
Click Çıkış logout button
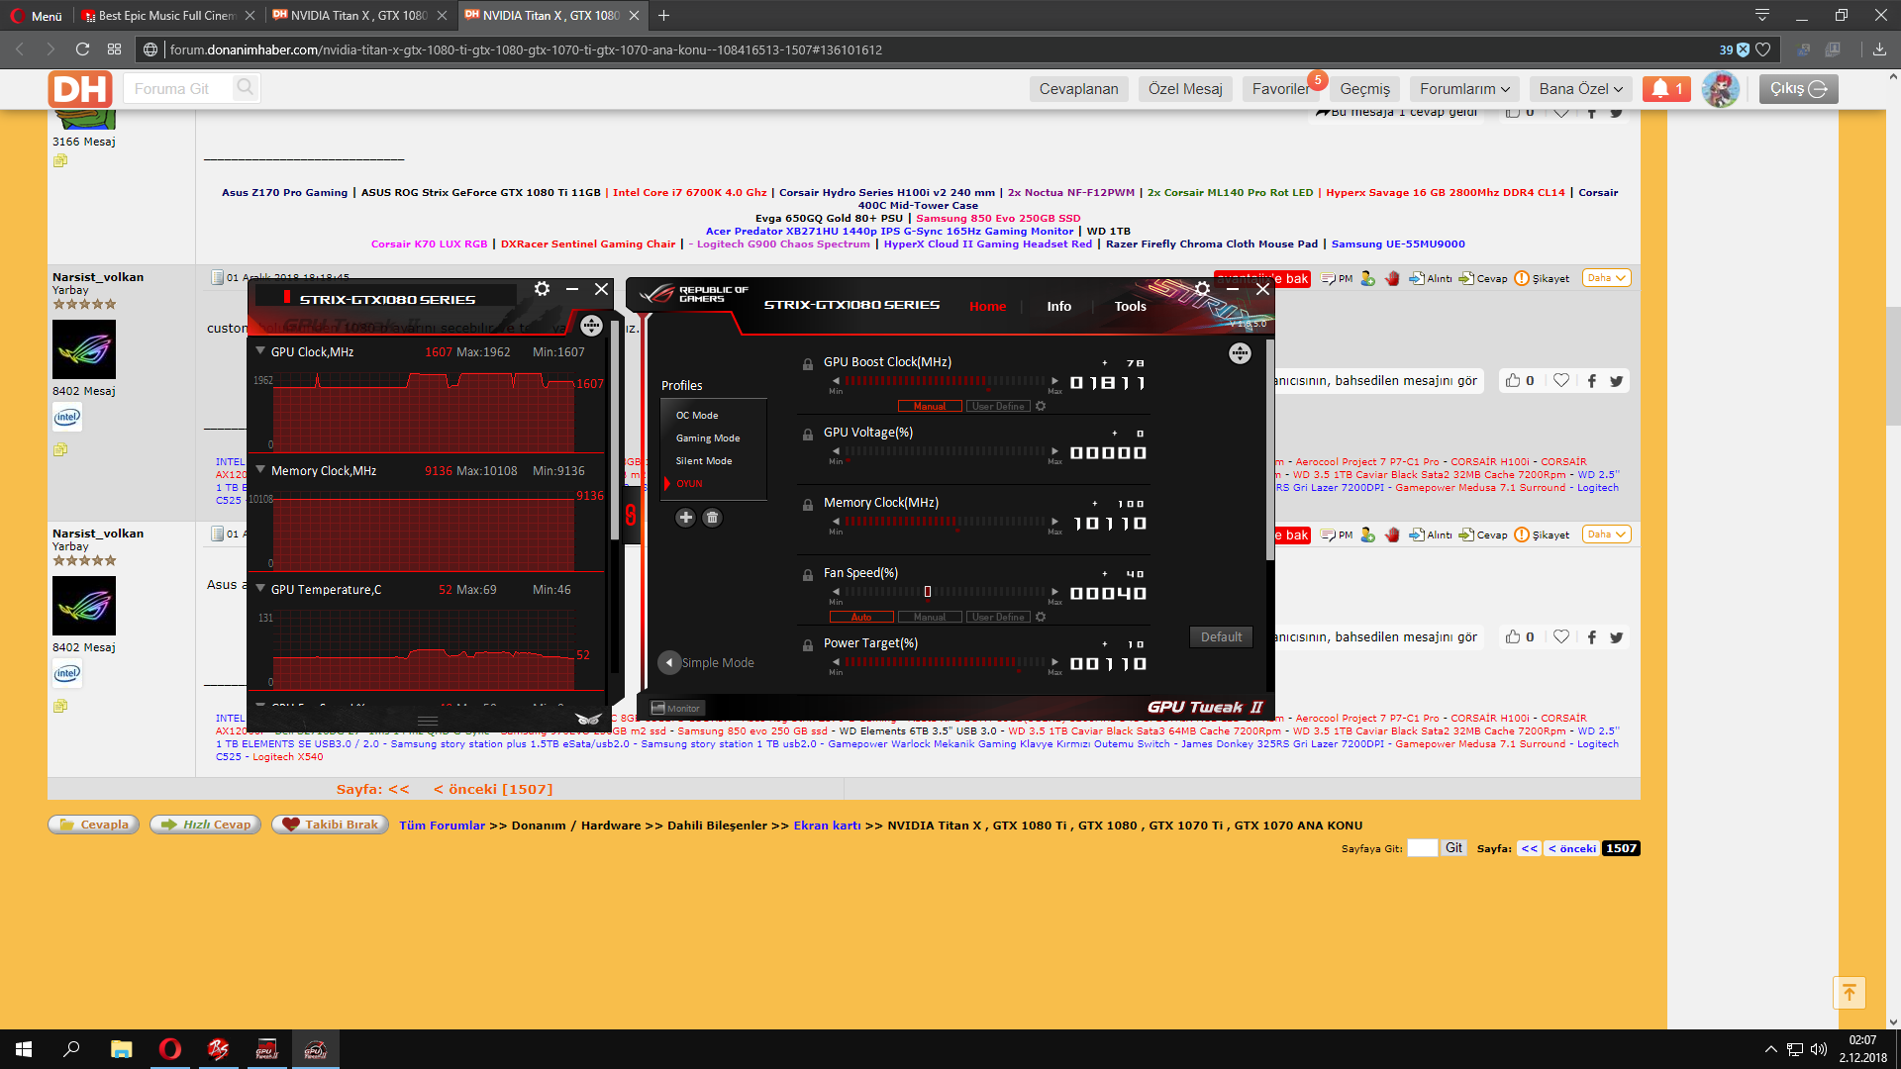(1798, 89)
